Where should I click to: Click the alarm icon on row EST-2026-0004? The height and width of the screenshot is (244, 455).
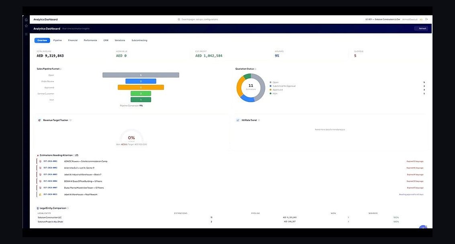click(40, 181)
